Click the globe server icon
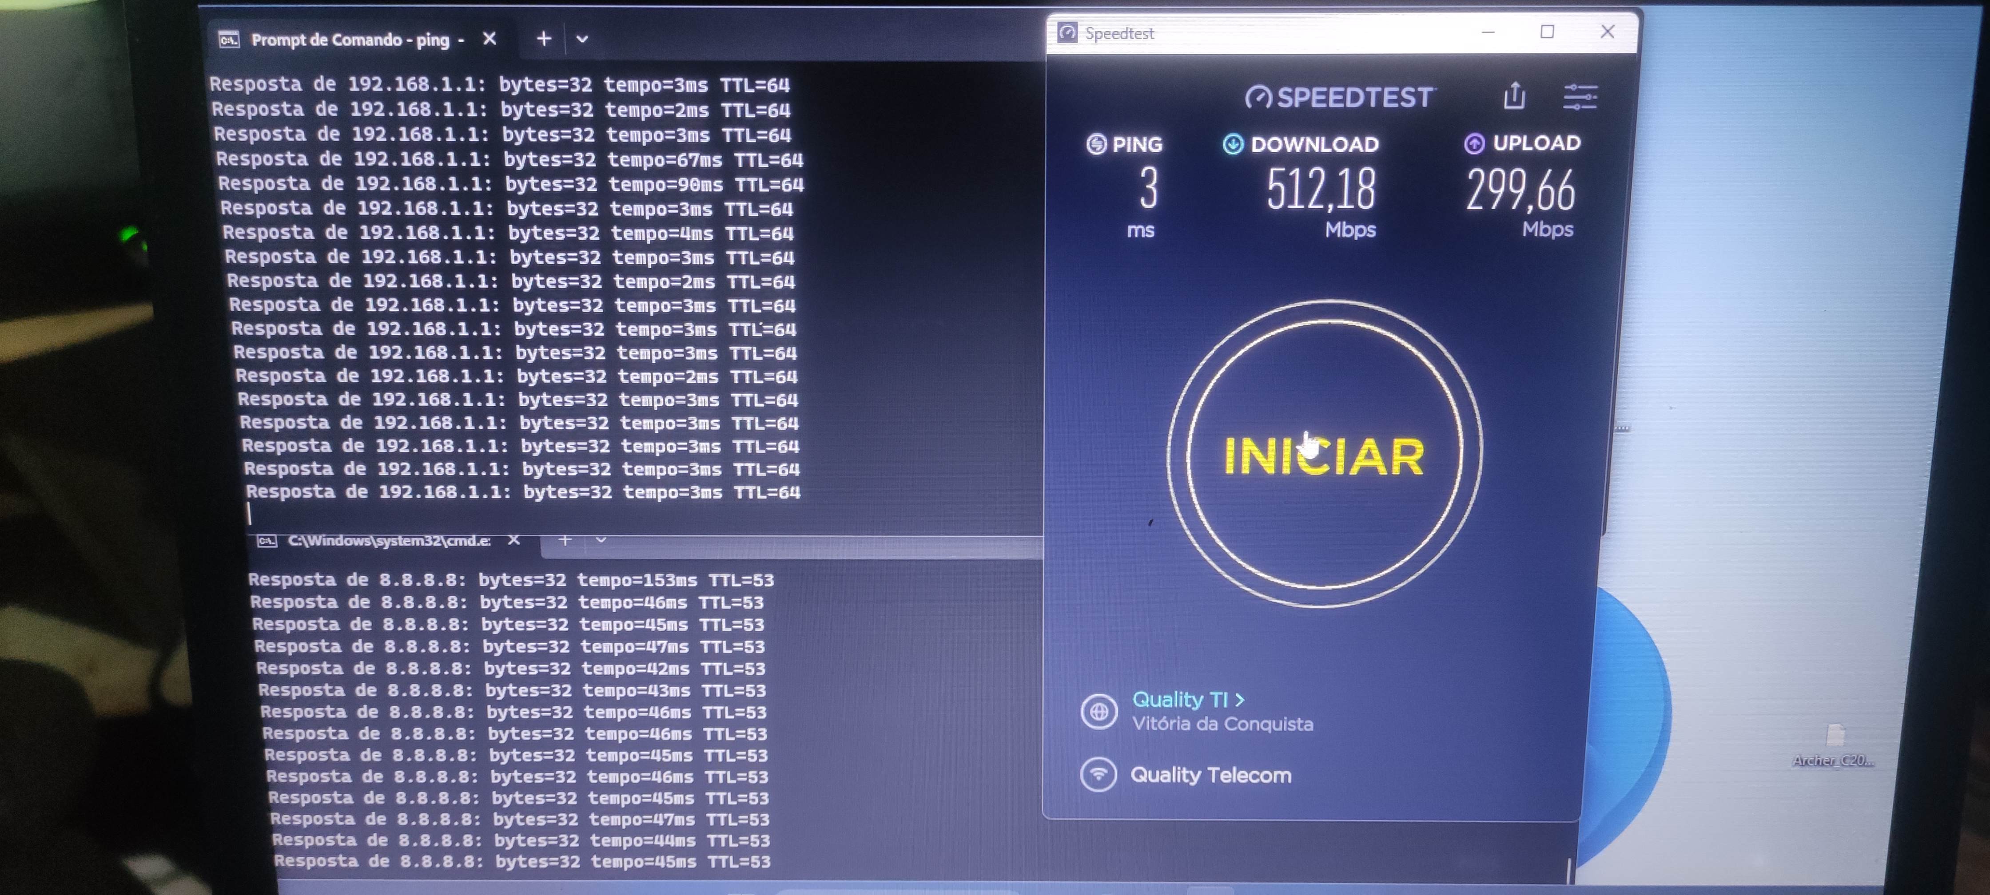 pos(1098,711)
